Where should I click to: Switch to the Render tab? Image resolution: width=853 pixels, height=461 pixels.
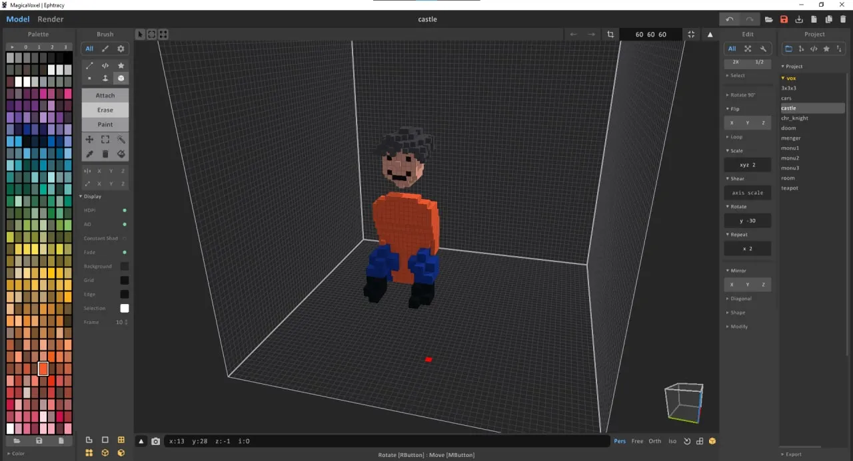click(x=50, y=19)
